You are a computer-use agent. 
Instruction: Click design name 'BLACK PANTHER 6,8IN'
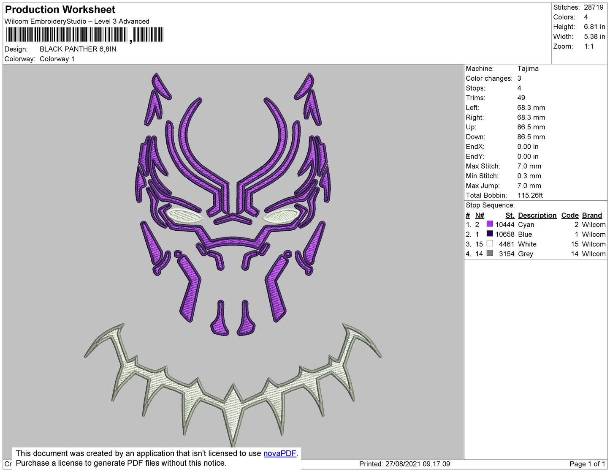78,49
